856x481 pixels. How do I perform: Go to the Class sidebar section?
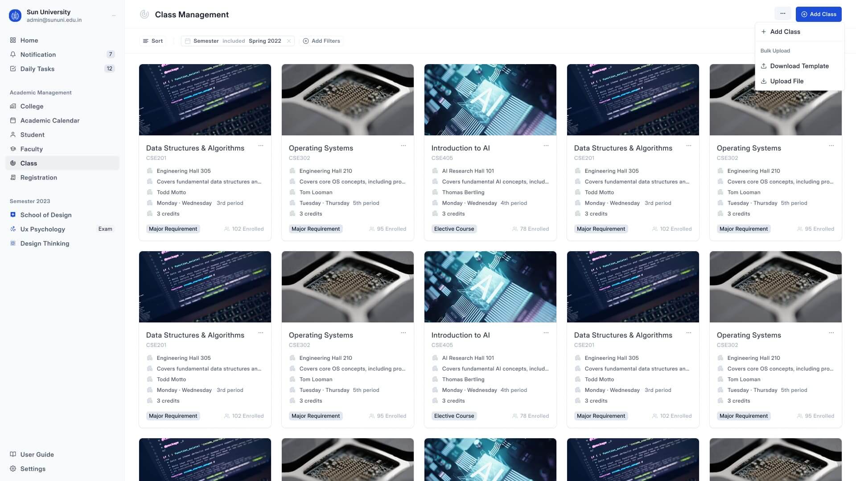62,163
